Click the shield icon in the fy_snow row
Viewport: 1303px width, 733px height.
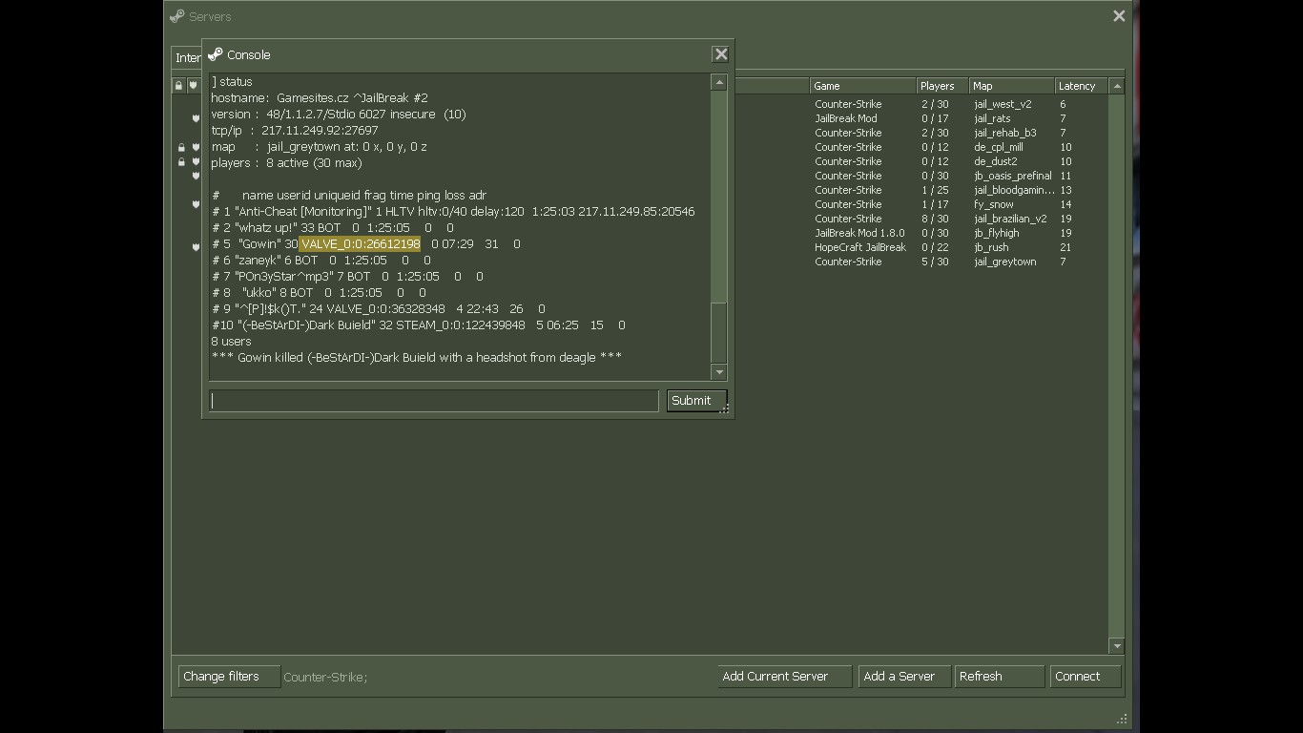click(196, 204)
